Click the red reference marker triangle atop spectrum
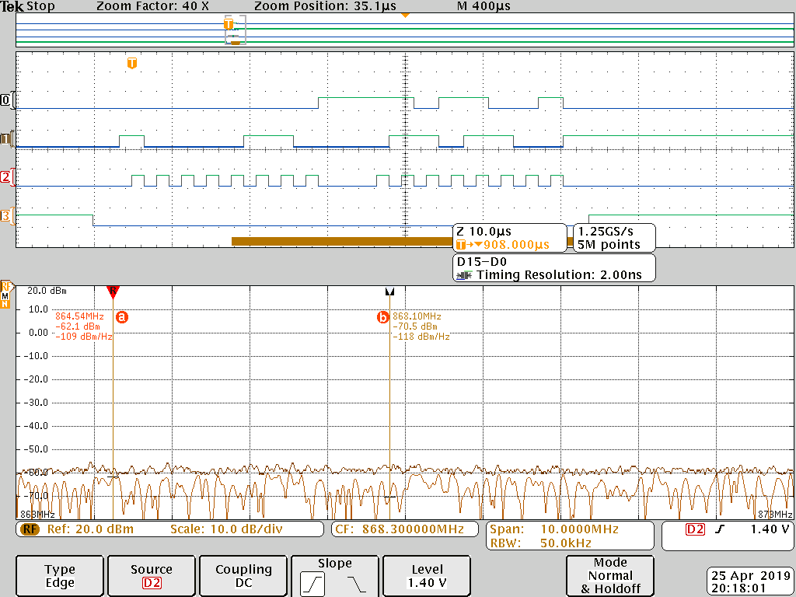Viewport: 796px width, 597px height. coord(113,292)
